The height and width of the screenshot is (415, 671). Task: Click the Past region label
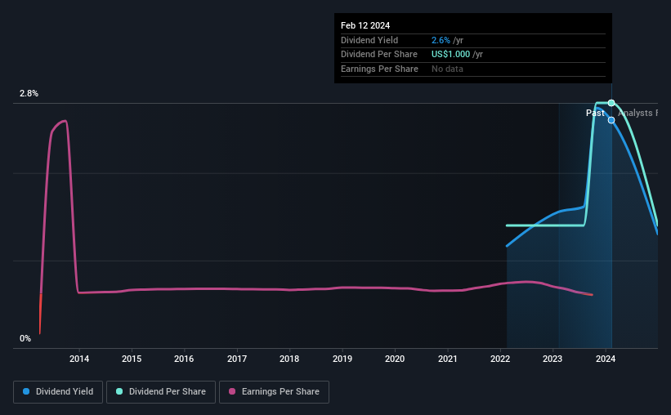click(x=595, y=113)
